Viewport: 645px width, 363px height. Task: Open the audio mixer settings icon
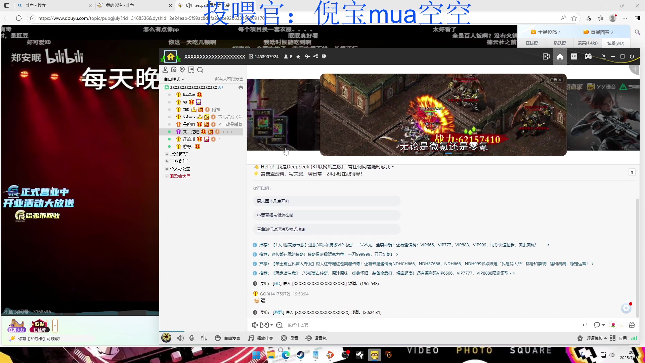click(204, 338)
